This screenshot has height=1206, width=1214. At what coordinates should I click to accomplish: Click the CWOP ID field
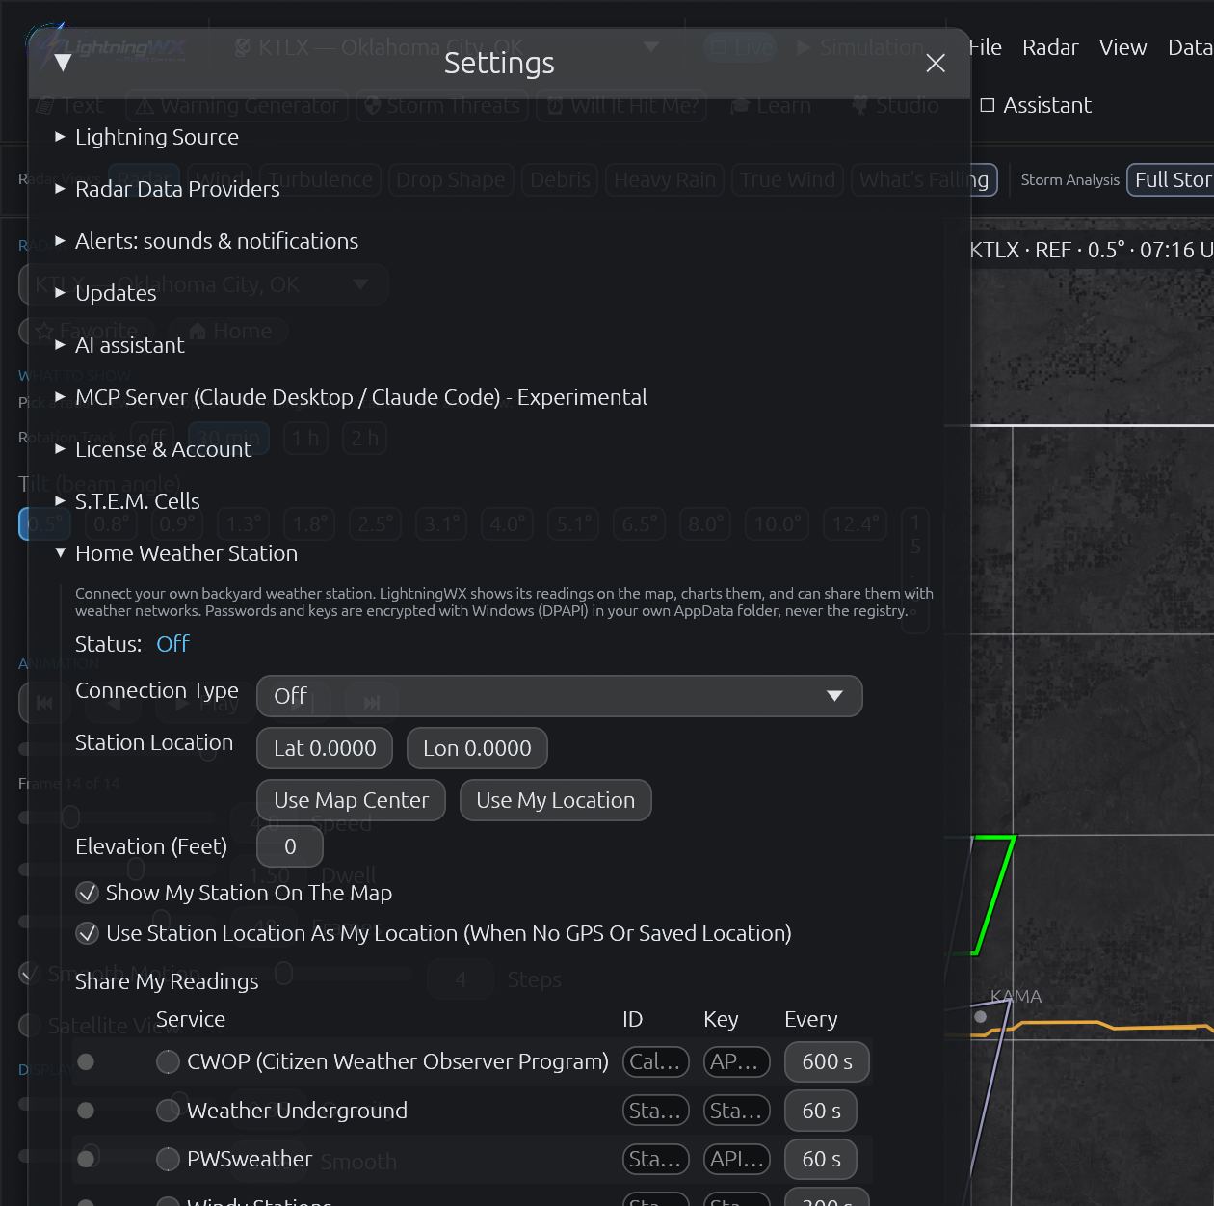tap(655, 1061)
